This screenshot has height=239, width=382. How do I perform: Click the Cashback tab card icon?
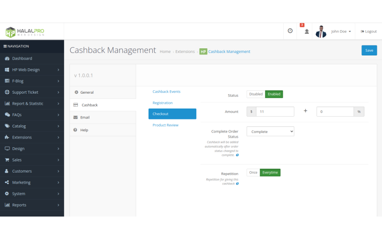click(x=76, y=105)
